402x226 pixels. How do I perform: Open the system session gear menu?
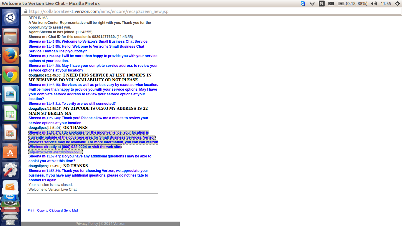click(397, 4)
